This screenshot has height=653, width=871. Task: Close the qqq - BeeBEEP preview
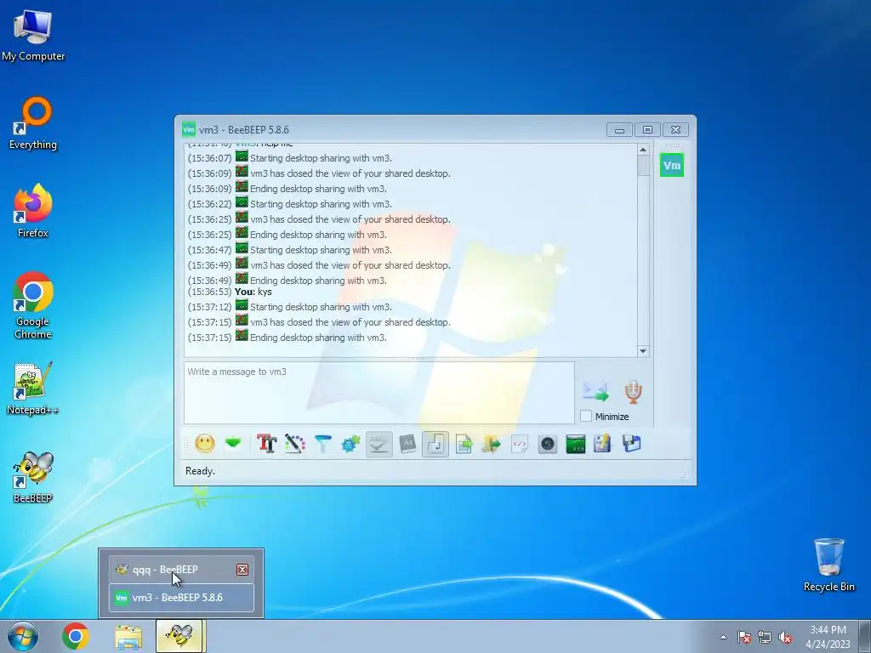click(x=242, y=569)
